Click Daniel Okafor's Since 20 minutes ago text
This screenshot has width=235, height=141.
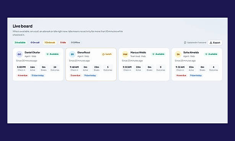click(26, 61)
